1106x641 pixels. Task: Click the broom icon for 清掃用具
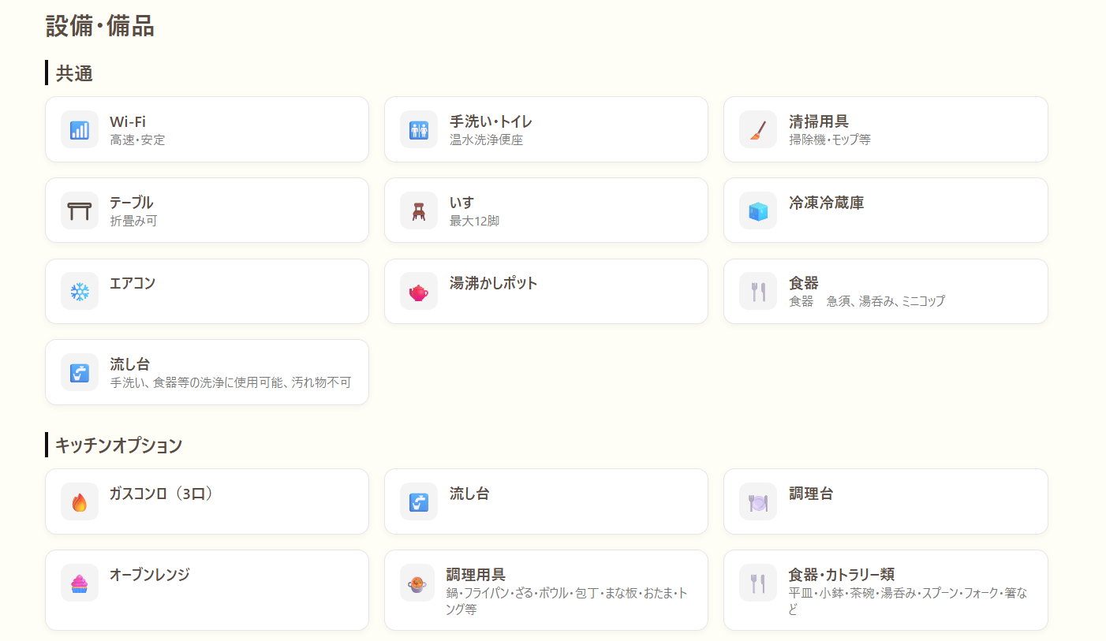pyautogui.click(x=758, y=130)
